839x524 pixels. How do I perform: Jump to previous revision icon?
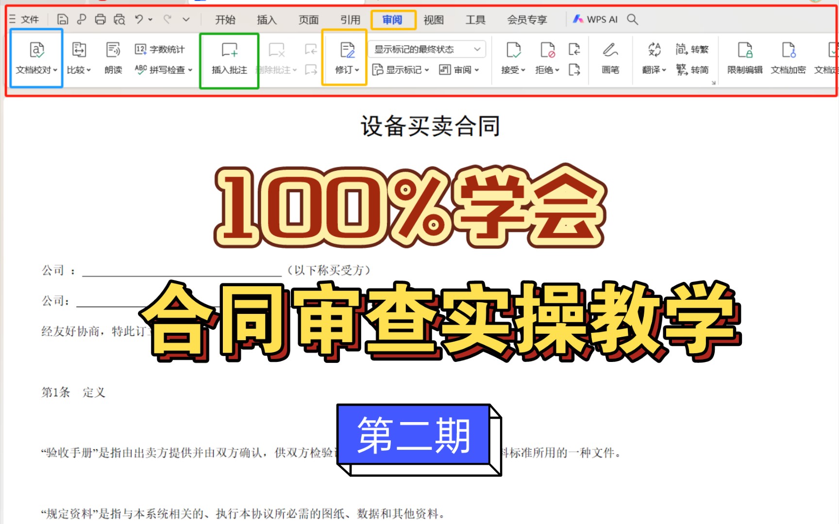click(574, 49)
